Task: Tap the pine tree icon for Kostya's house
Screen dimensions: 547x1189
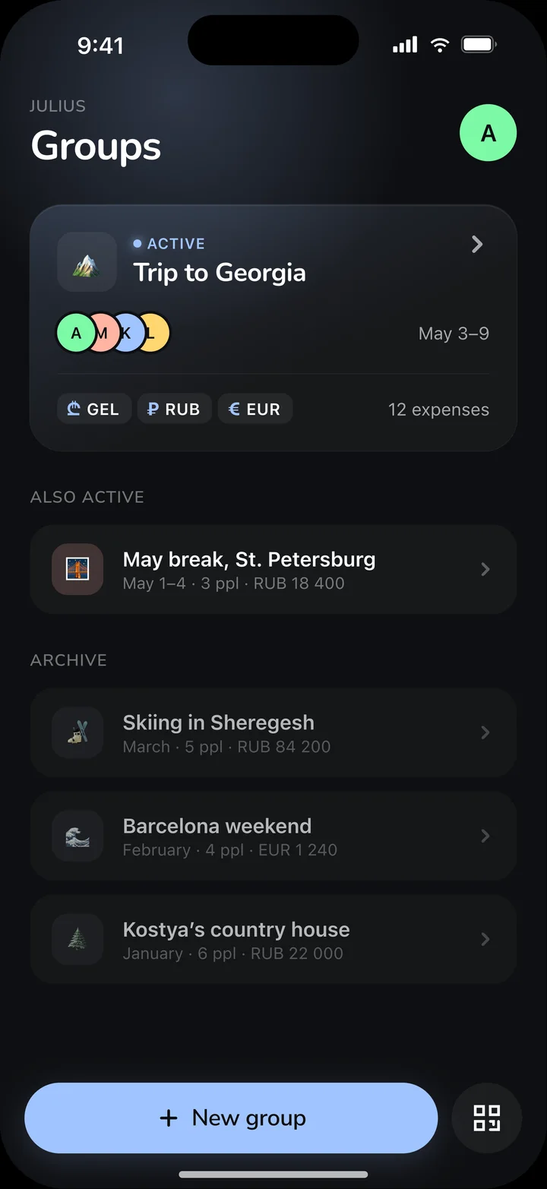Action: (77, 939)
